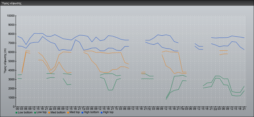
Task: Select the 9000 y-axis label
Action: point(11,25)
